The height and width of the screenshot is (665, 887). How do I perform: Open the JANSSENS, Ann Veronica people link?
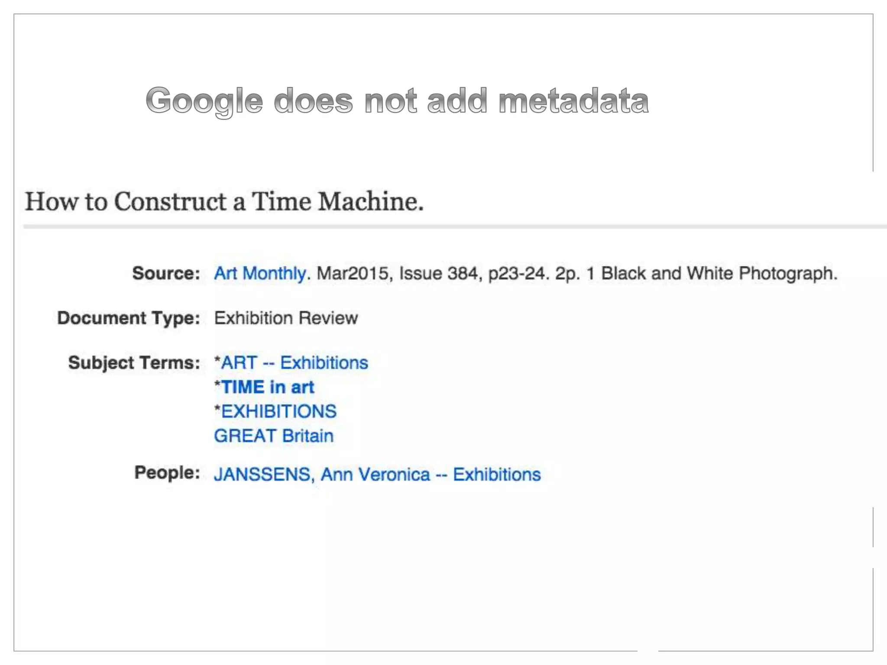(x=377, y=475)
